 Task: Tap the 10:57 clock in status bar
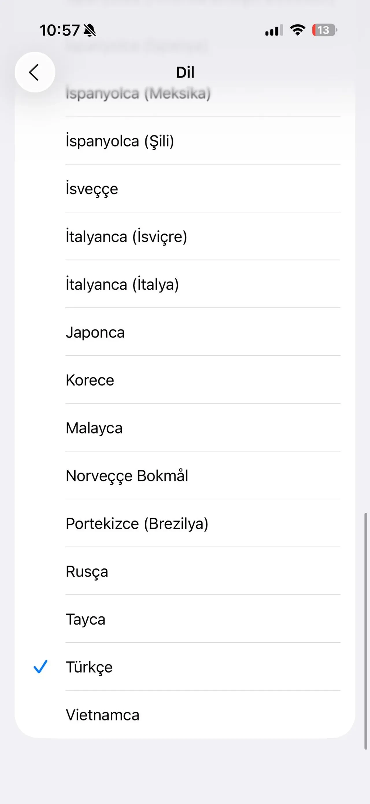point(59,31)
